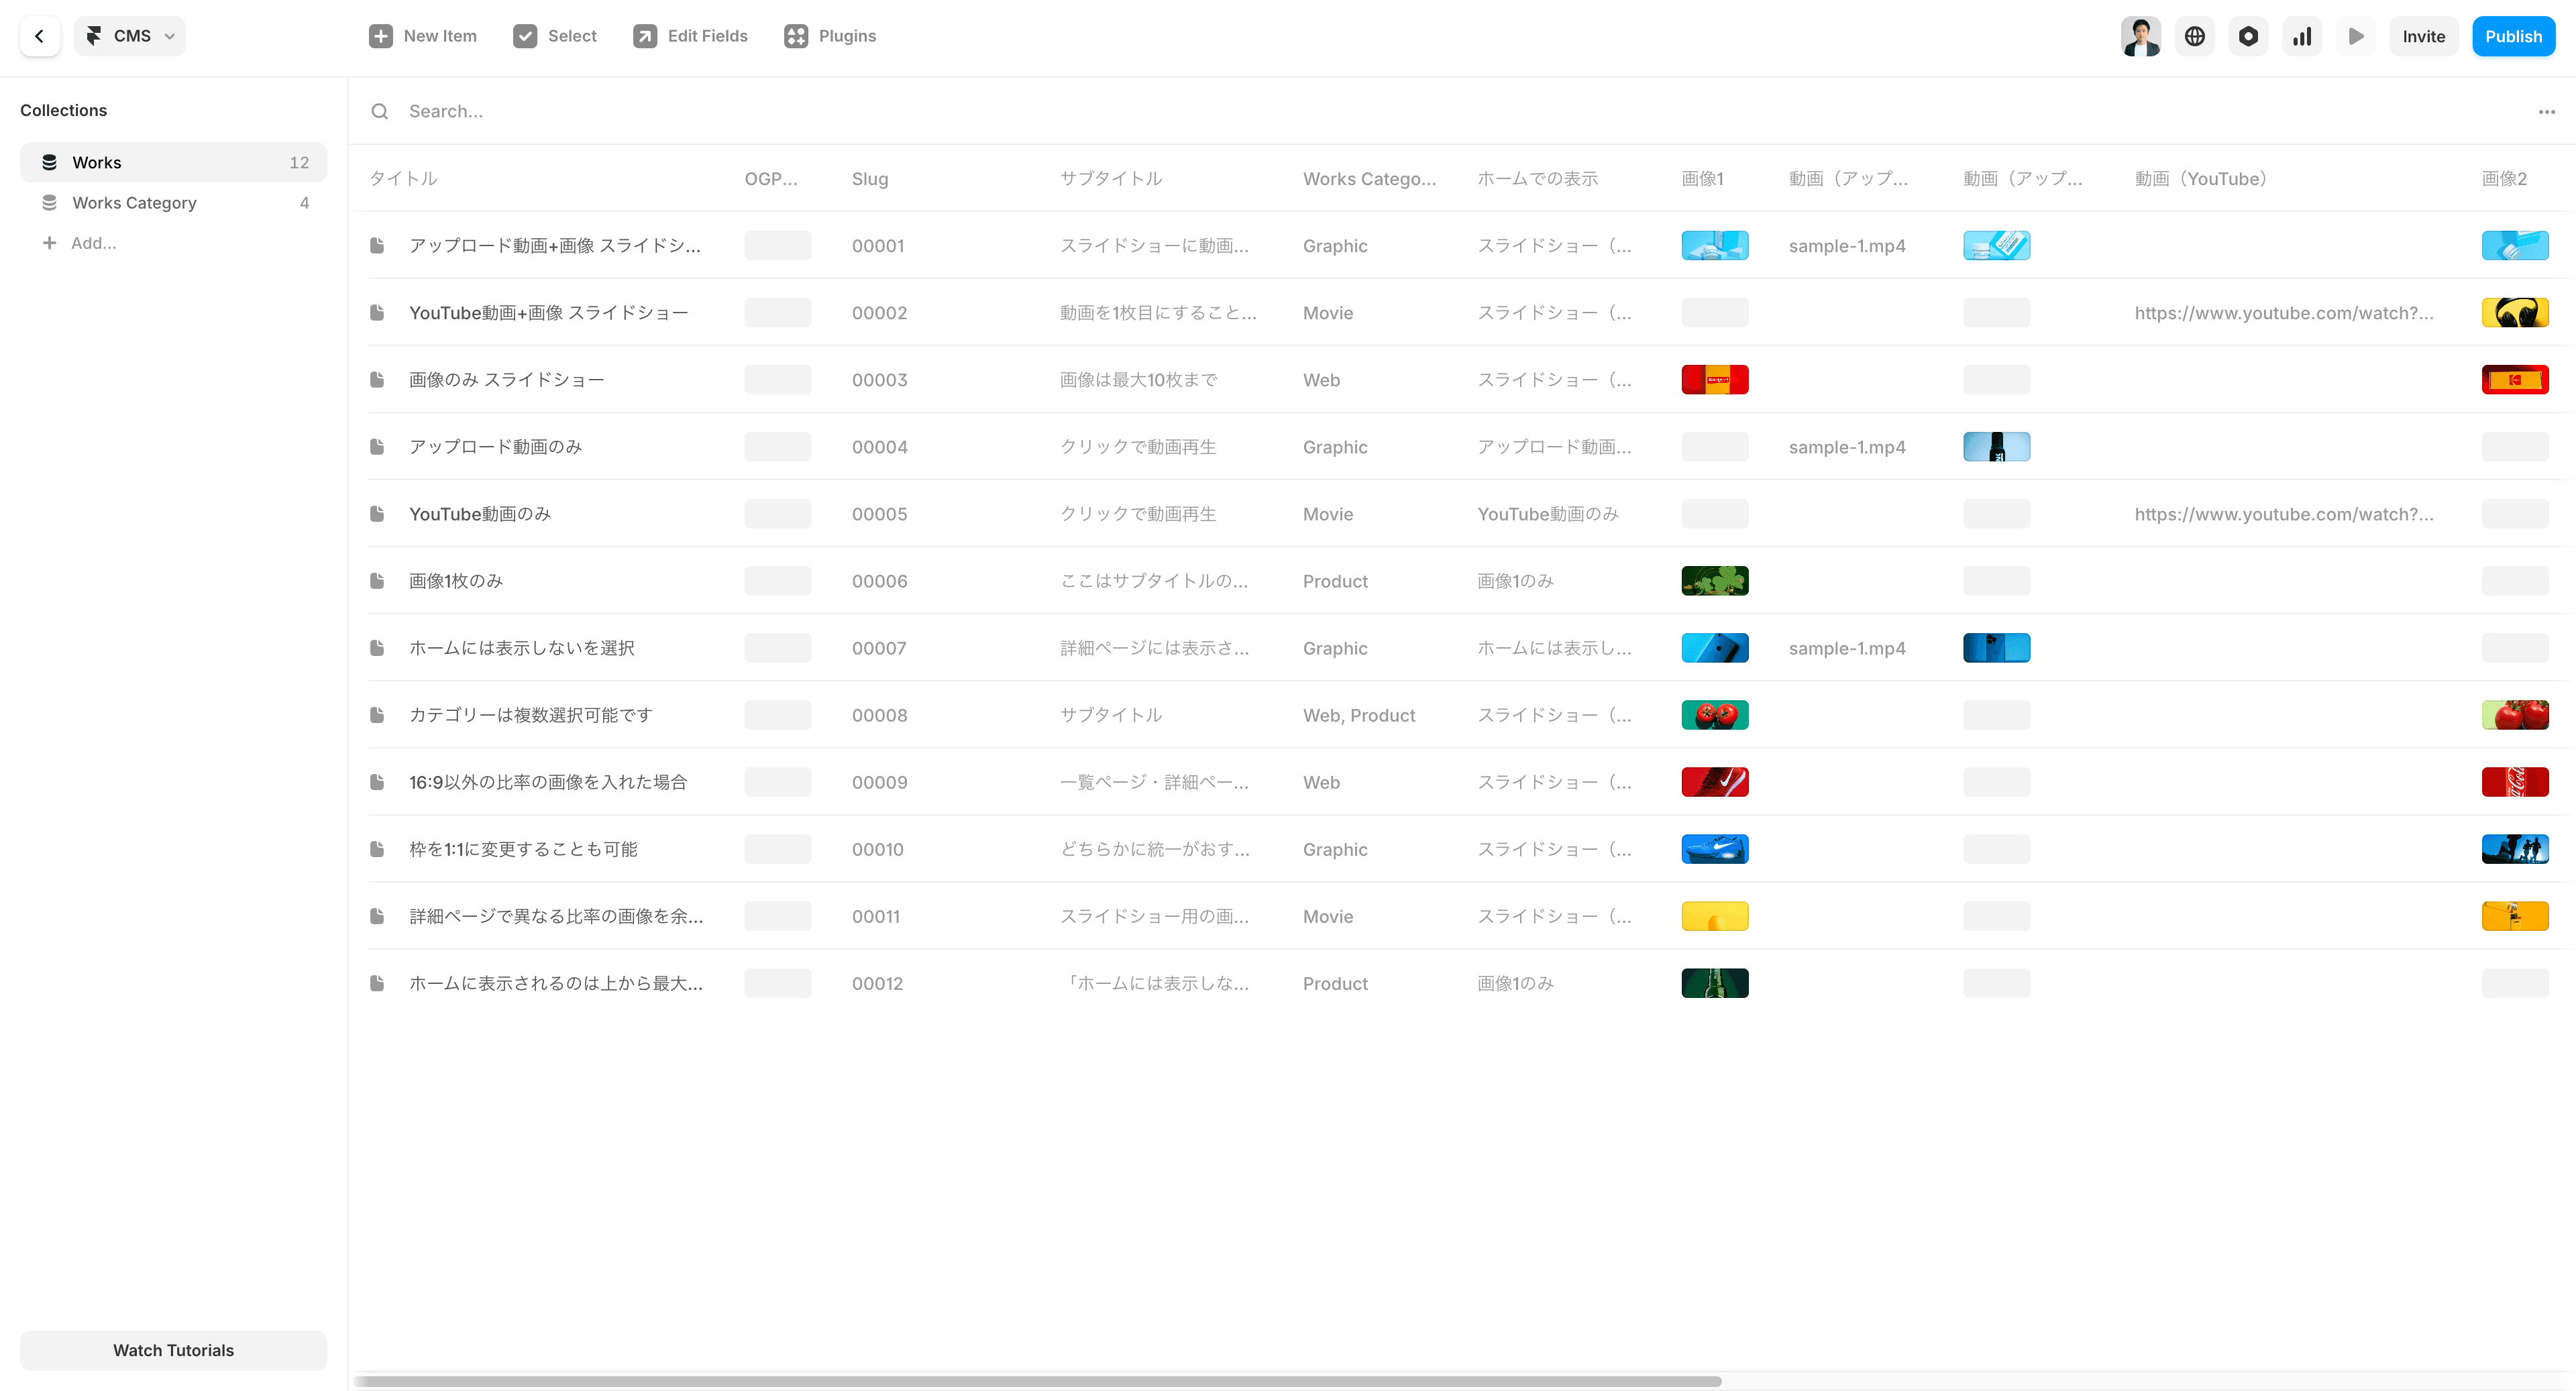
Task: Open Edit Fields
Action: 690,36
